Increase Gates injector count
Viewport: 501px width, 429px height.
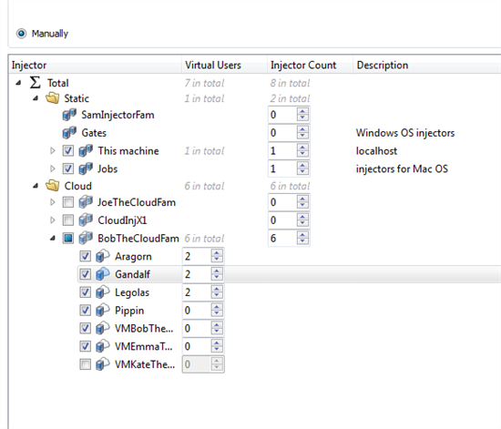click(302, 129)
